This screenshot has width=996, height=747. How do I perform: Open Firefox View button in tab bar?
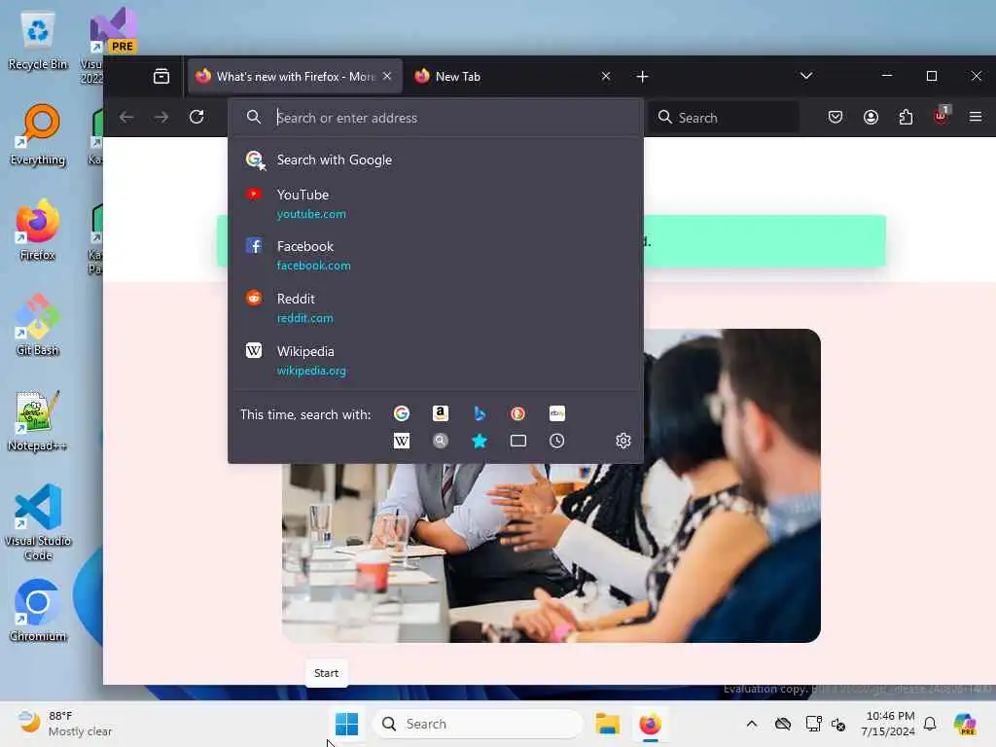pos(161,76)
